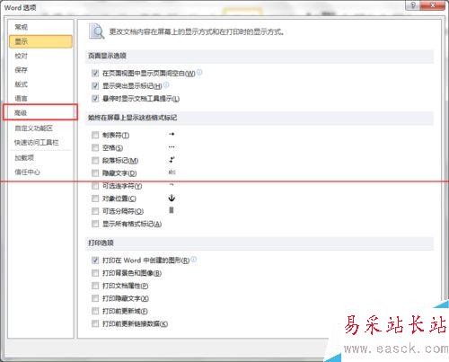The width and height of the screenshot is (449, 362).
Task: Enable 段落标记 formatting mark
Action: (95, 161)
